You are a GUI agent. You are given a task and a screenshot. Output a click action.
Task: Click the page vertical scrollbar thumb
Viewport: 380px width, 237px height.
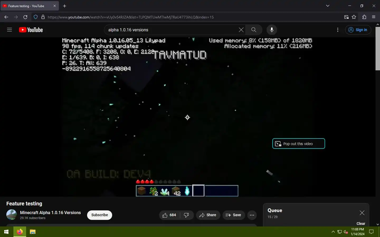click(x=378, y=48)
